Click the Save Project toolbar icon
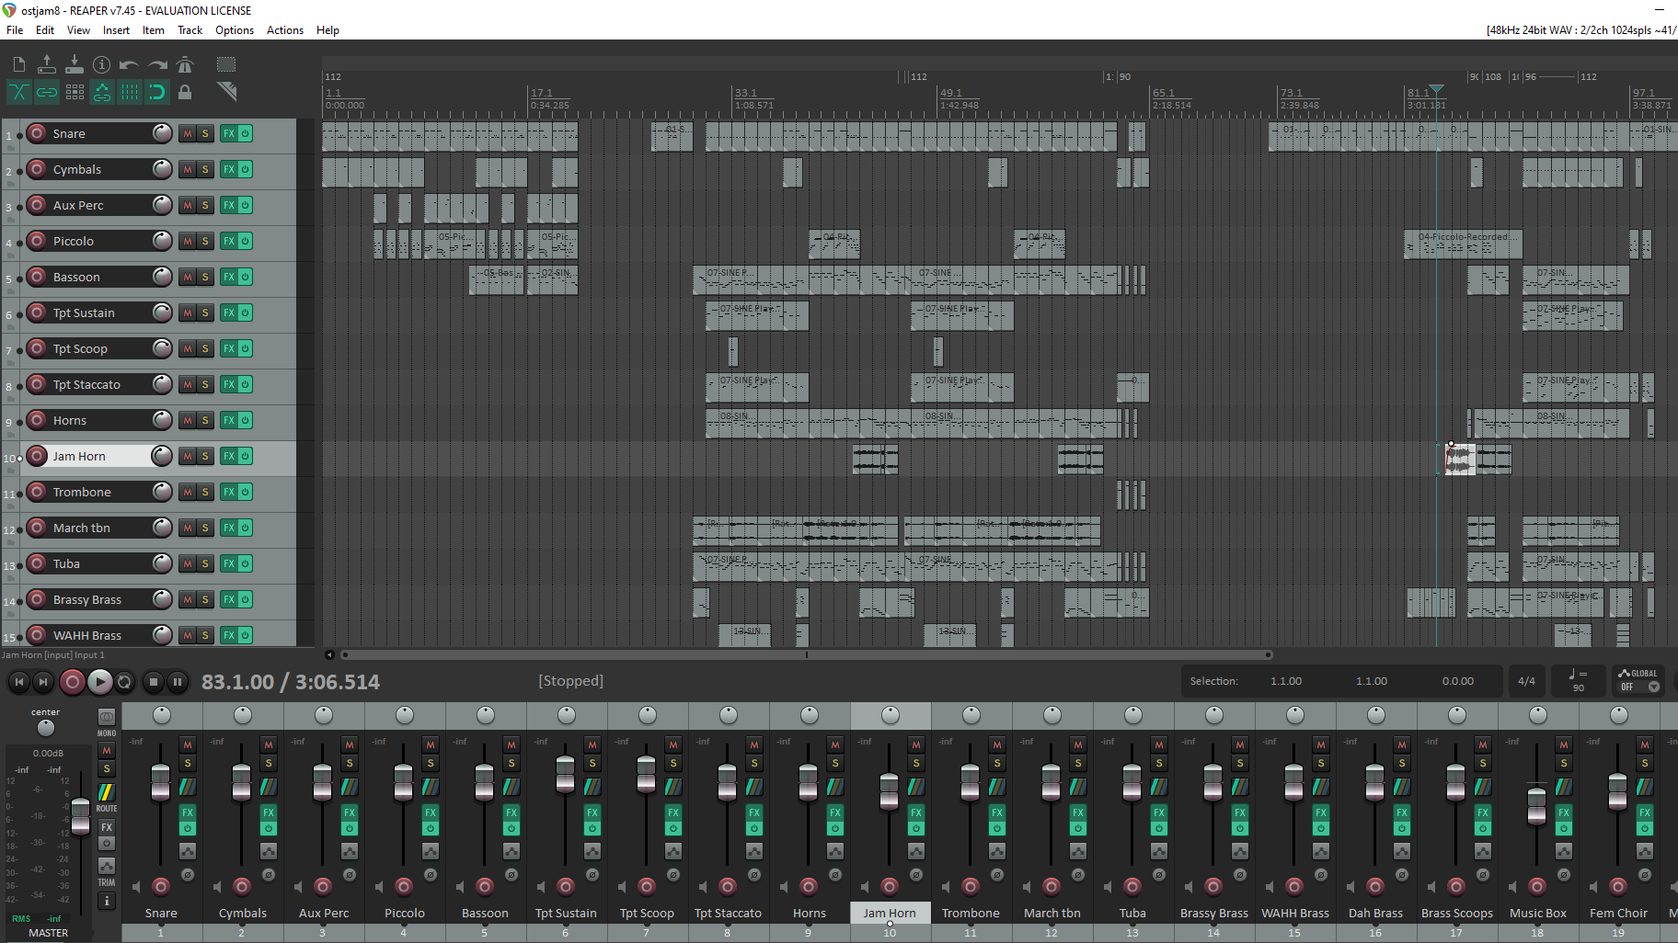Image resolution: width=1678 pixels, height=943 pixels. point(75,64)
